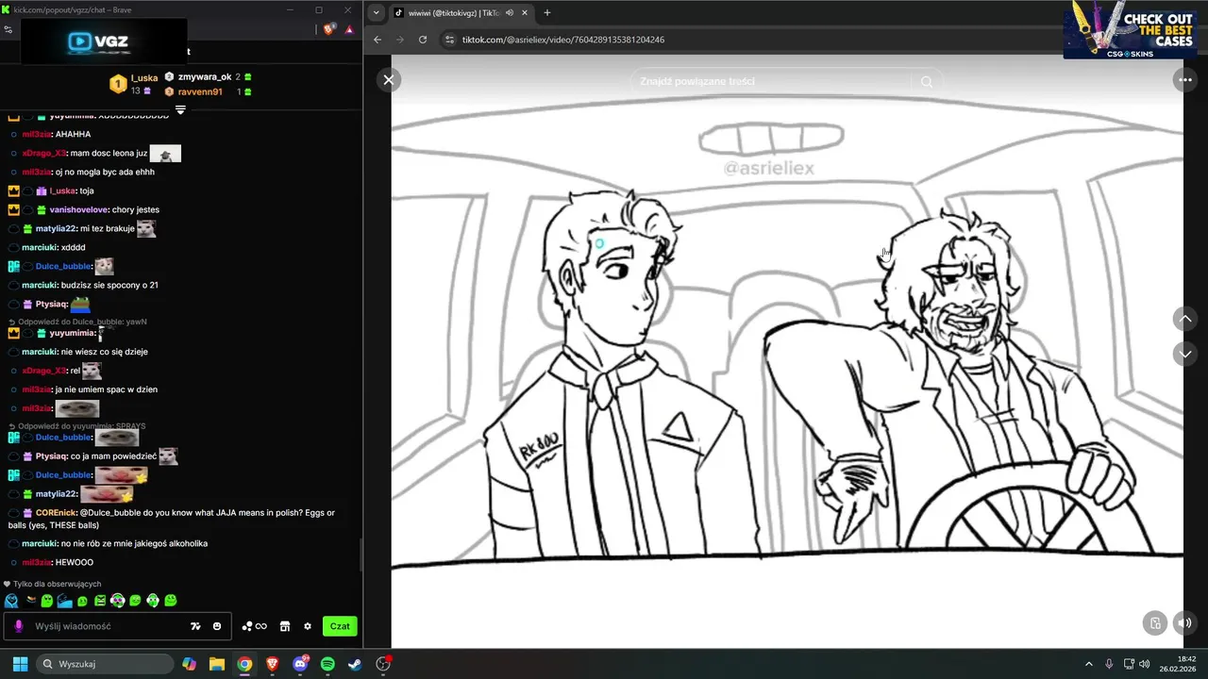1208x679 pixels.
Task: Open Brave Rewards triangle icon
Action: click(349, 29)
